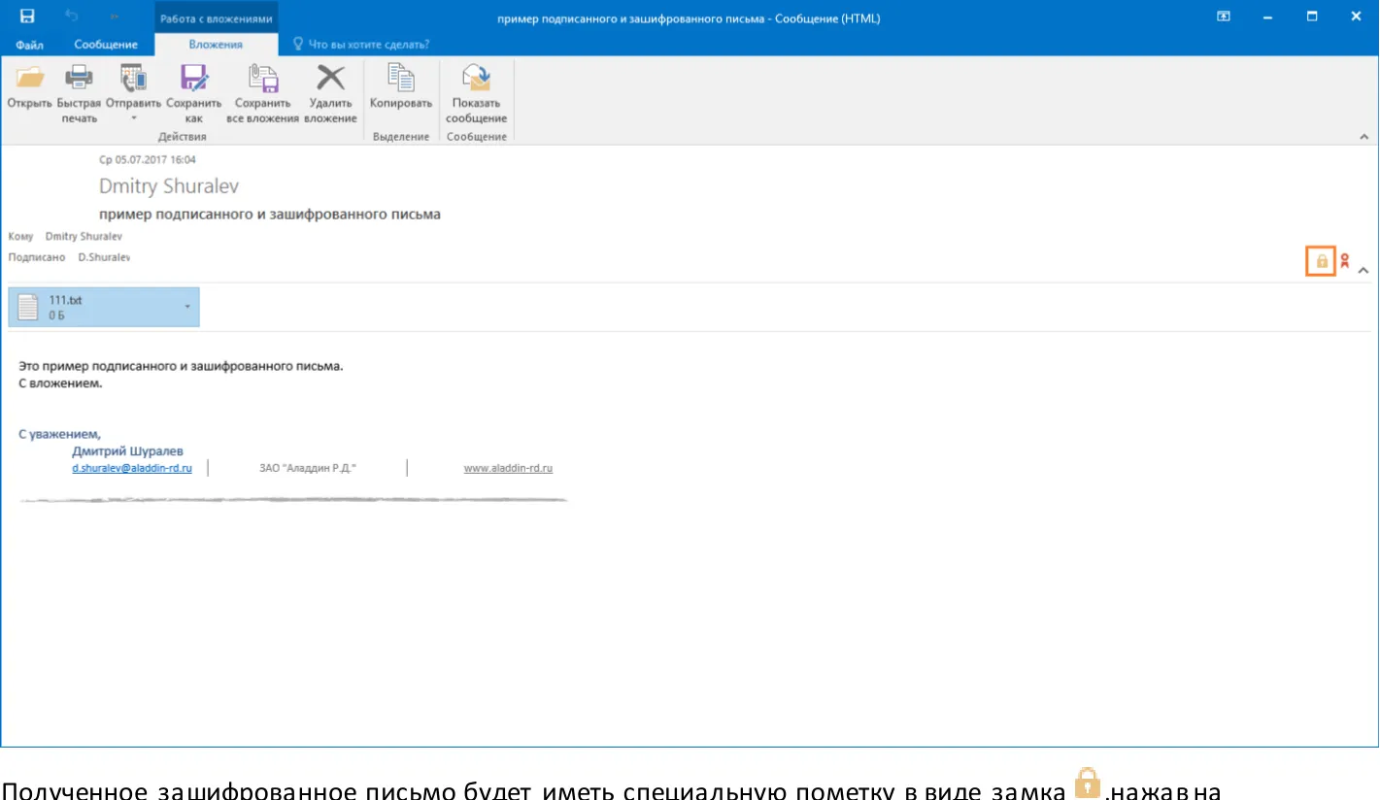Viewport: 1380px width, 800px height.
Task: Open the www.aladdin-rd.ru website link
Action: 508,468
